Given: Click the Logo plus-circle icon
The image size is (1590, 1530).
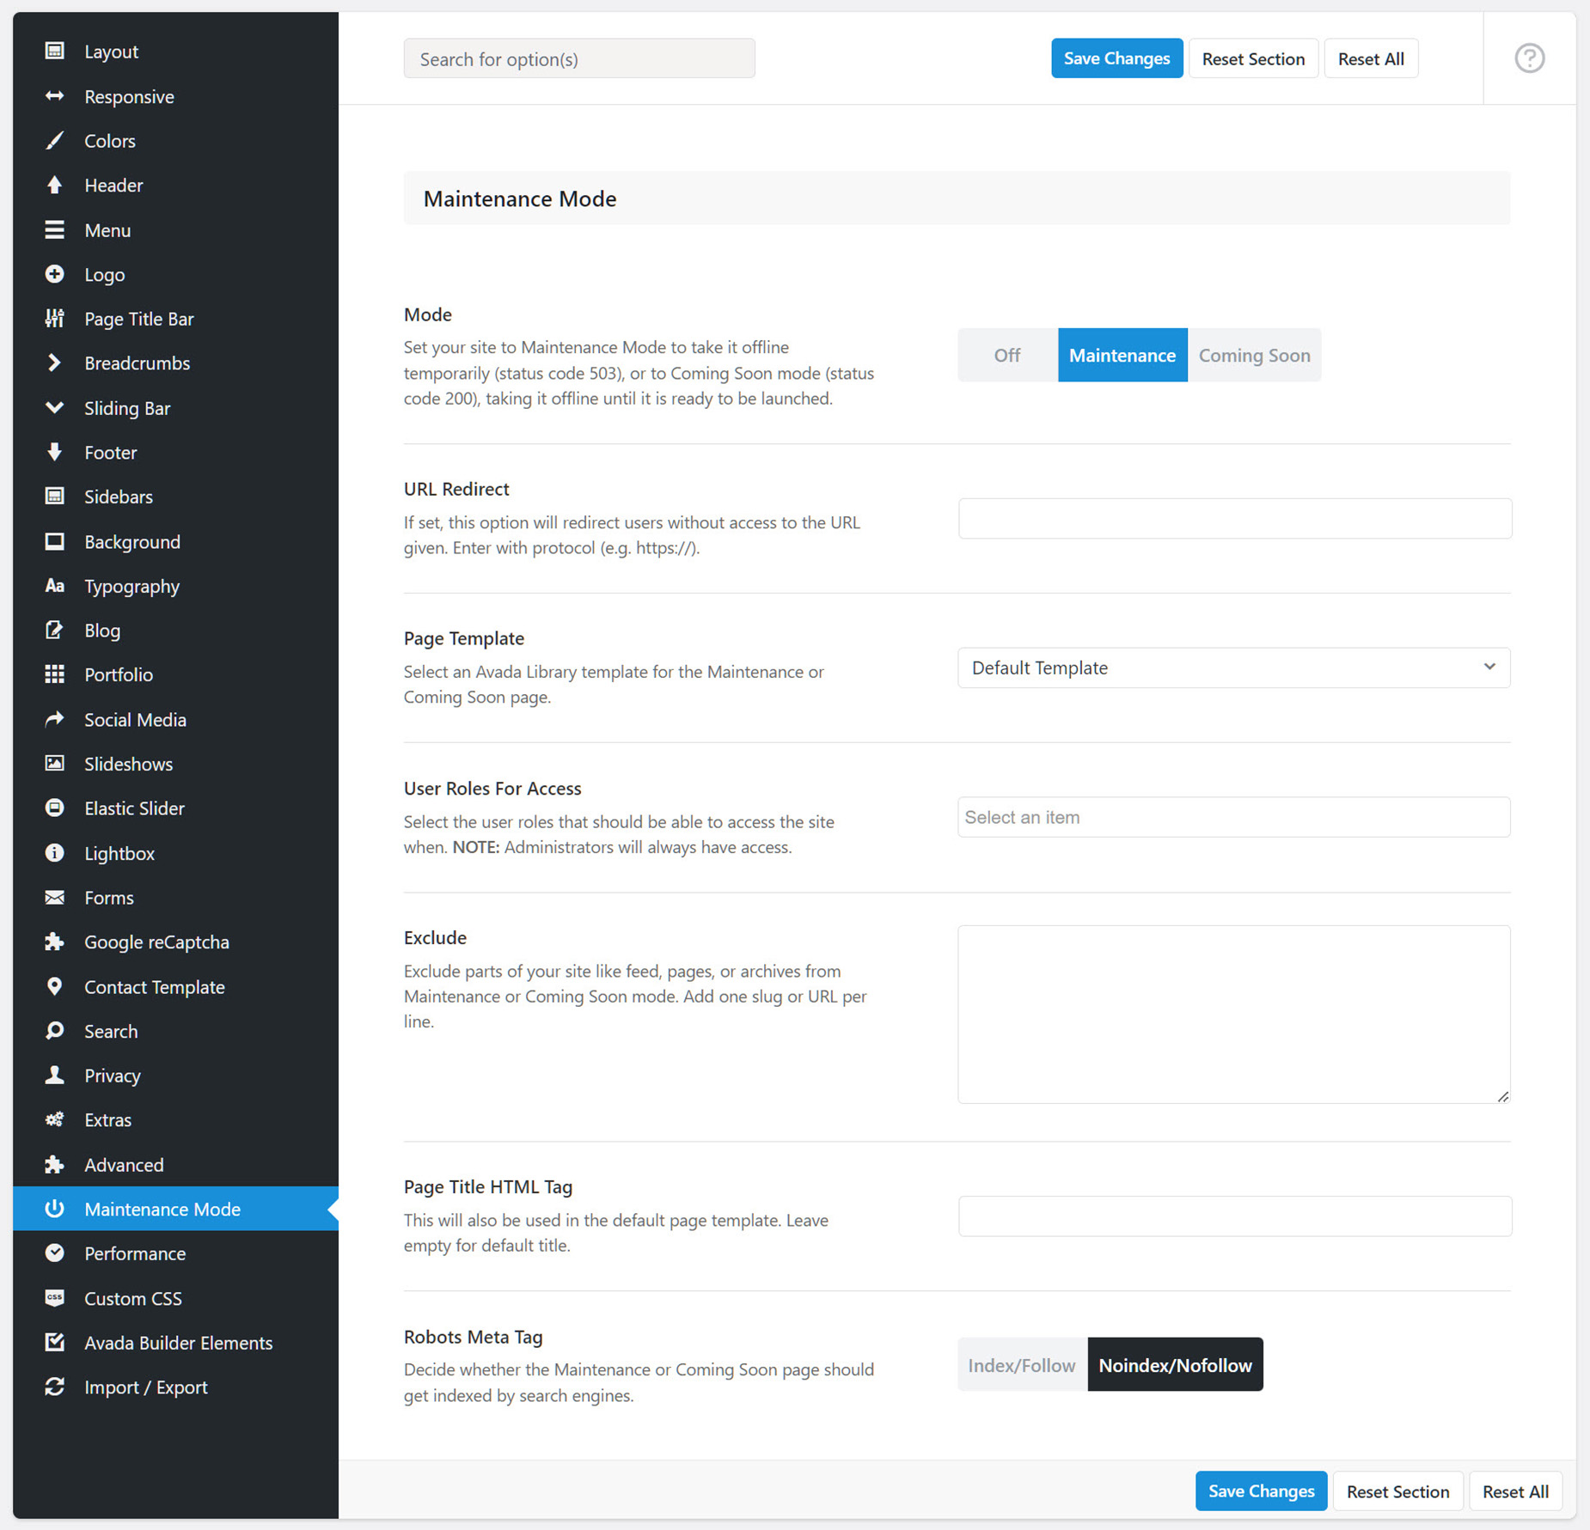Looking at the screenshot, I should [x=54, y=274].
